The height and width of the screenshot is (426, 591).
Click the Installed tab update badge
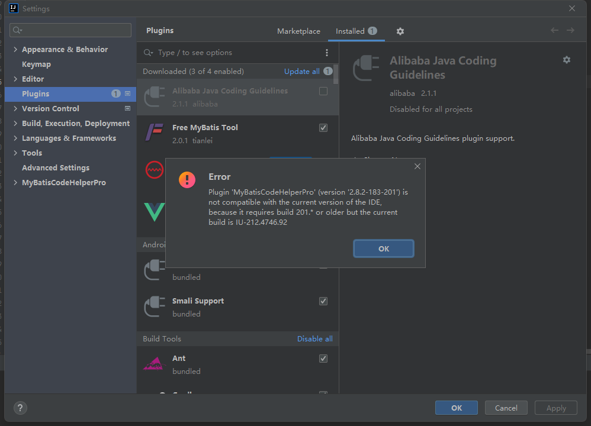372,31
